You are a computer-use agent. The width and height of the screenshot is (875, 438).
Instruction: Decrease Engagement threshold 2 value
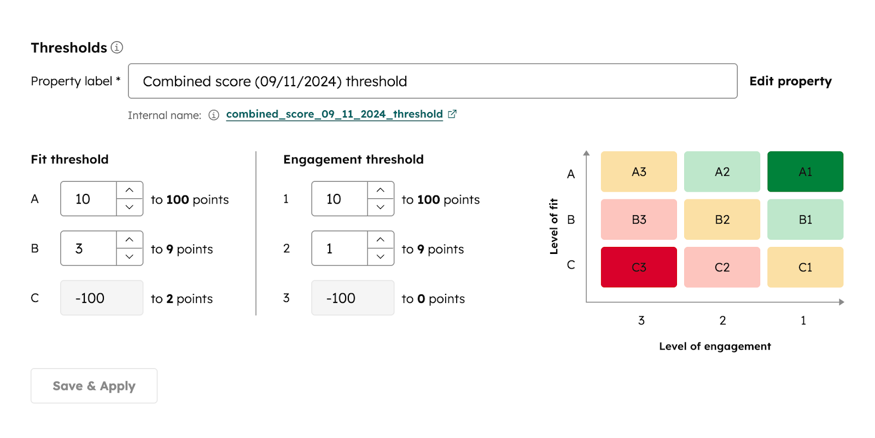(381, 257)
